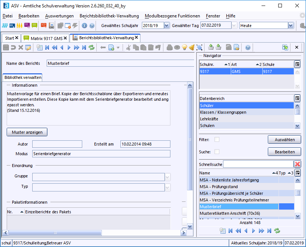Jump to first record in report toolbar

tap(47, 47)
